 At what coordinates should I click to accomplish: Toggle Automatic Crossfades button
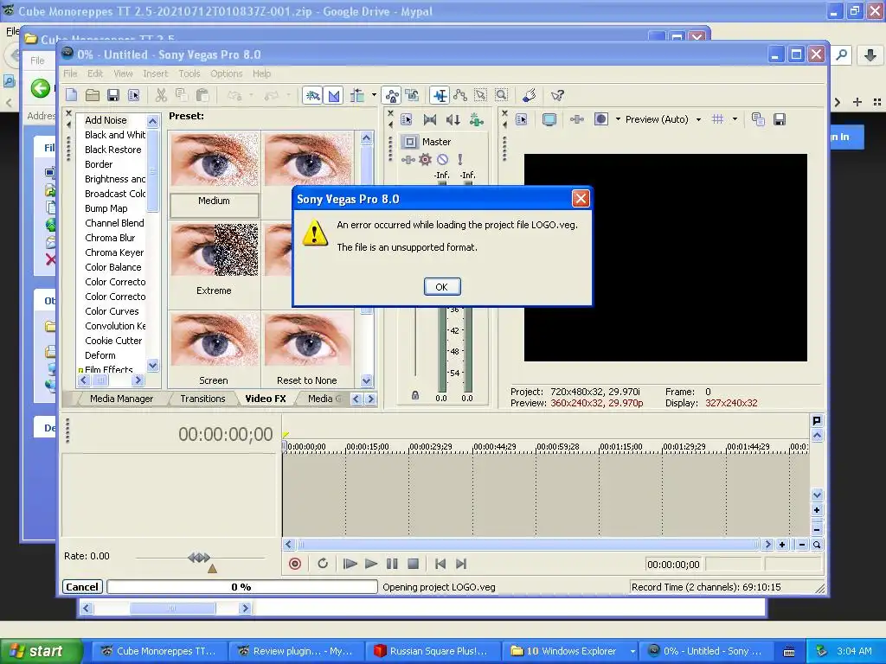[x=334, y=95]
